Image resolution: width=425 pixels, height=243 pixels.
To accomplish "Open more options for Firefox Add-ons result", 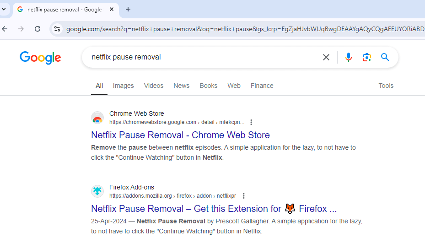I will coord(244,196).
